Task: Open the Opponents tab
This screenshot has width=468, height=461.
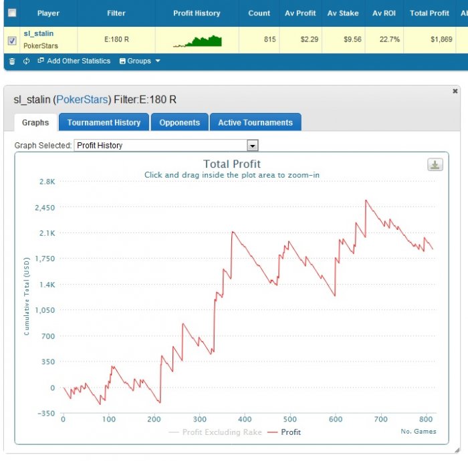Action: (x=179, y=122)
